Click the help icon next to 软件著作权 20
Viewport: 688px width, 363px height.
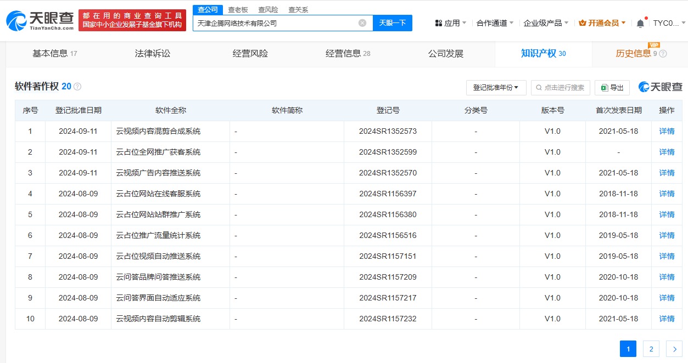click(x=77, y=87)
